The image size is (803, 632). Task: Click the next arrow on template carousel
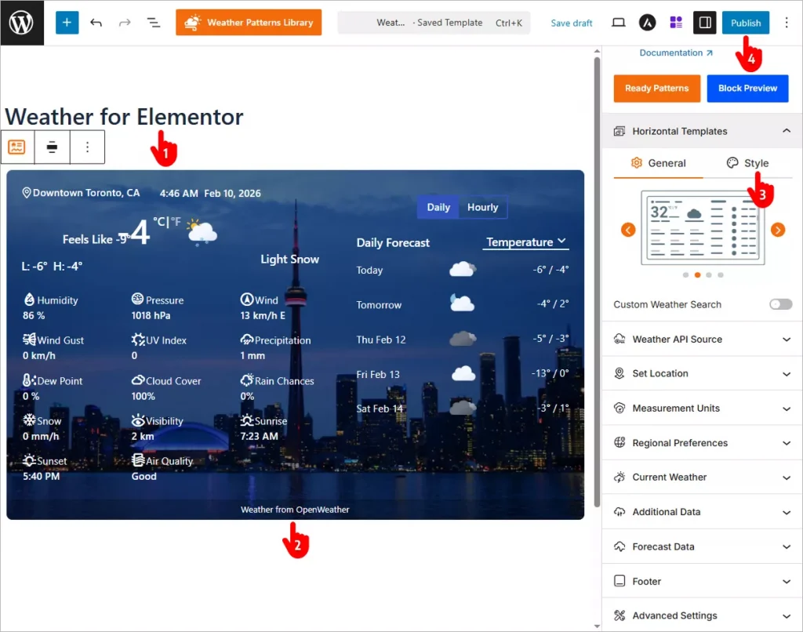pos(777,230)
